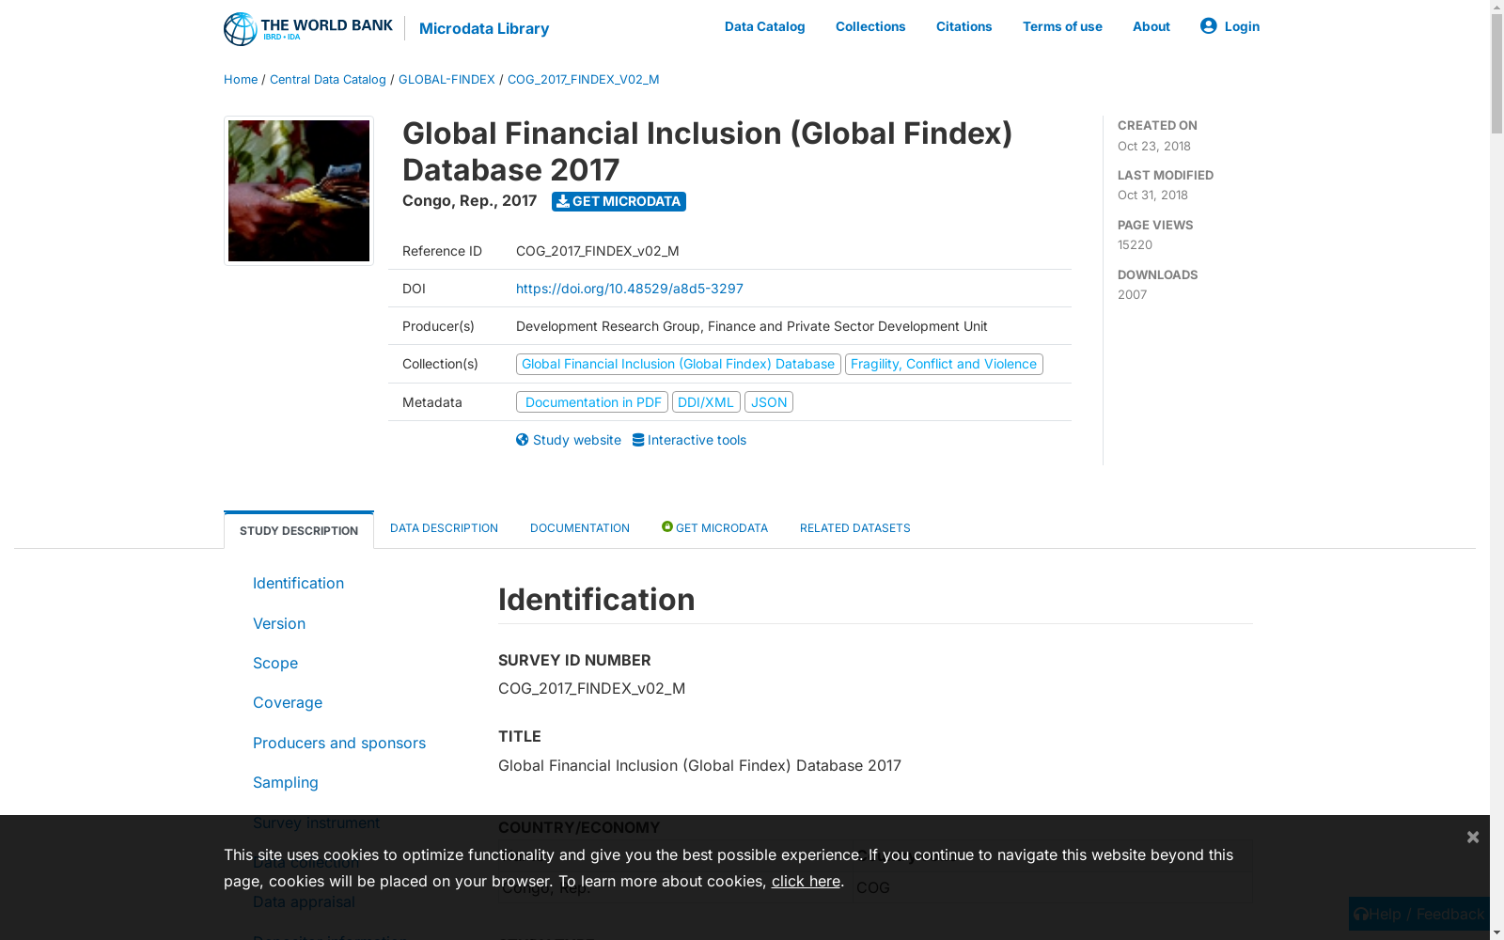Click the Login user icon
Screen dimensions: 1504x940
tap(1208, 25)
